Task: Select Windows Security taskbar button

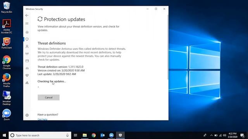Action: [120, 135]
